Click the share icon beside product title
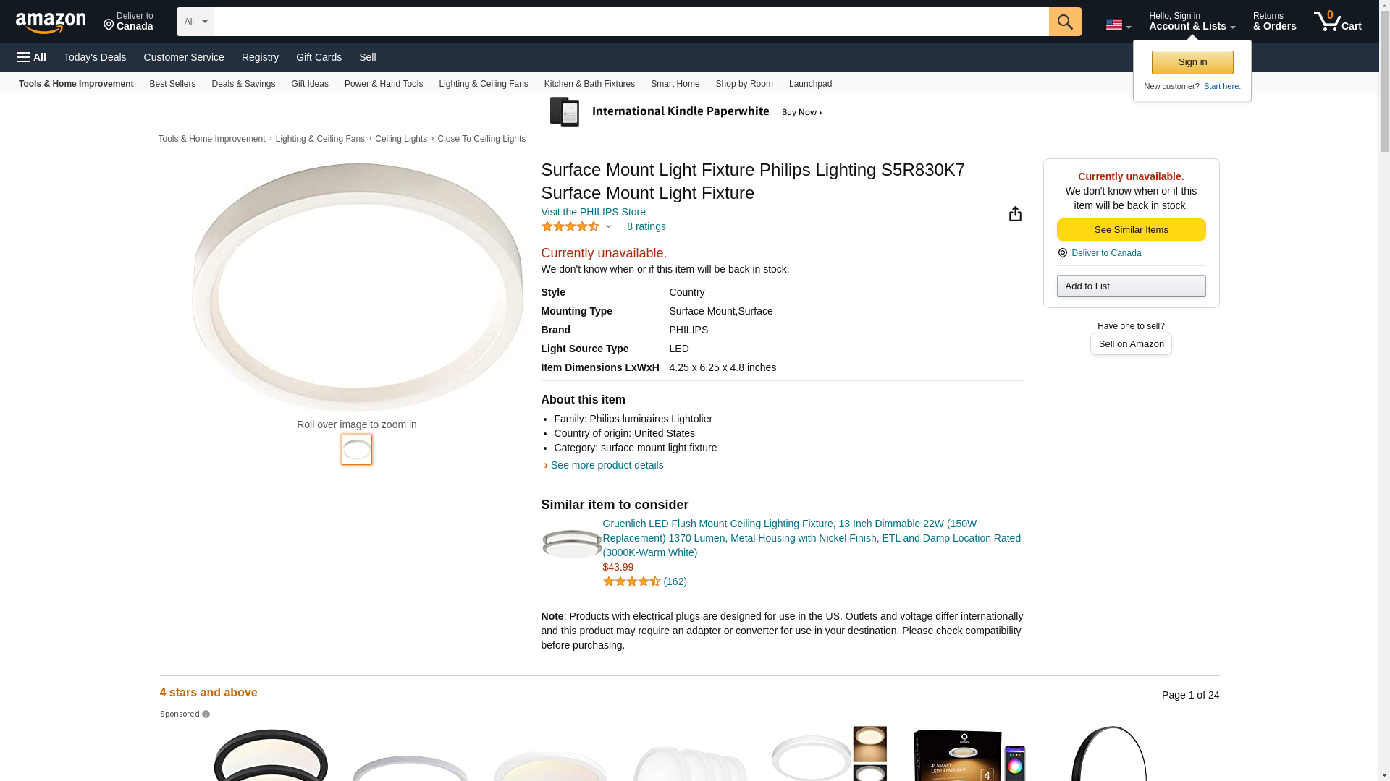Screen dimensions: 1390x781 pos(1015,213)
